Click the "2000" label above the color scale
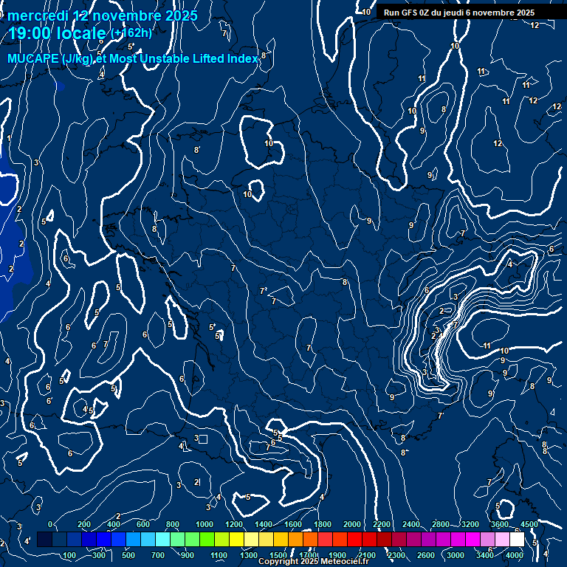 pos(352,524)
